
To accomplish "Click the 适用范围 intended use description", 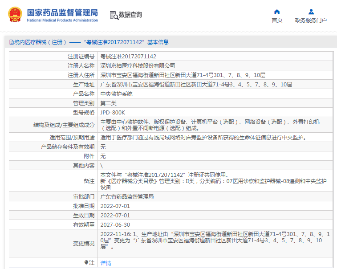I will point(203,138).
